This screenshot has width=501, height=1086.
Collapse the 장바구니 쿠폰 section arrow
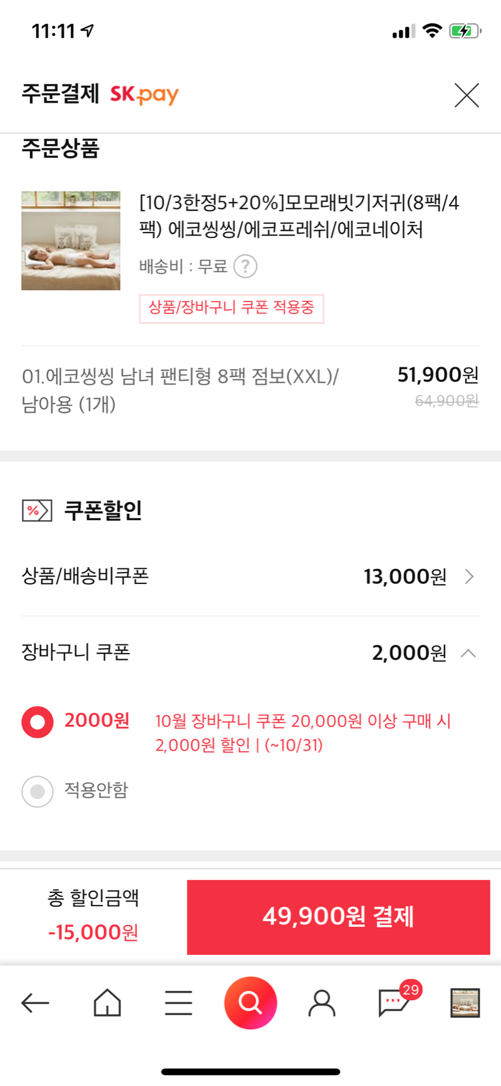click(468, 653)
